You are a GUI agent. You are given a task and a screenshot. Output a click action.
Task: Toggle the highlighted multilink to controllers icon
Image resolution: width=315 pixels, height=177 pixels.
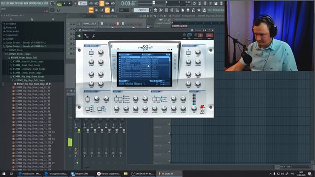pyautogui.click(x=107, y=10)
